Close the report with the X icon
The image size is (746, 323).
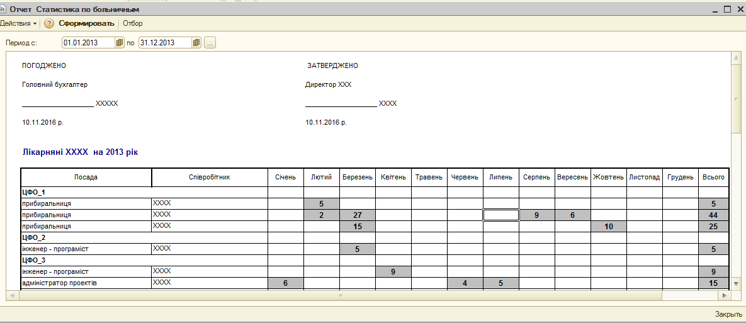point(739,9)
